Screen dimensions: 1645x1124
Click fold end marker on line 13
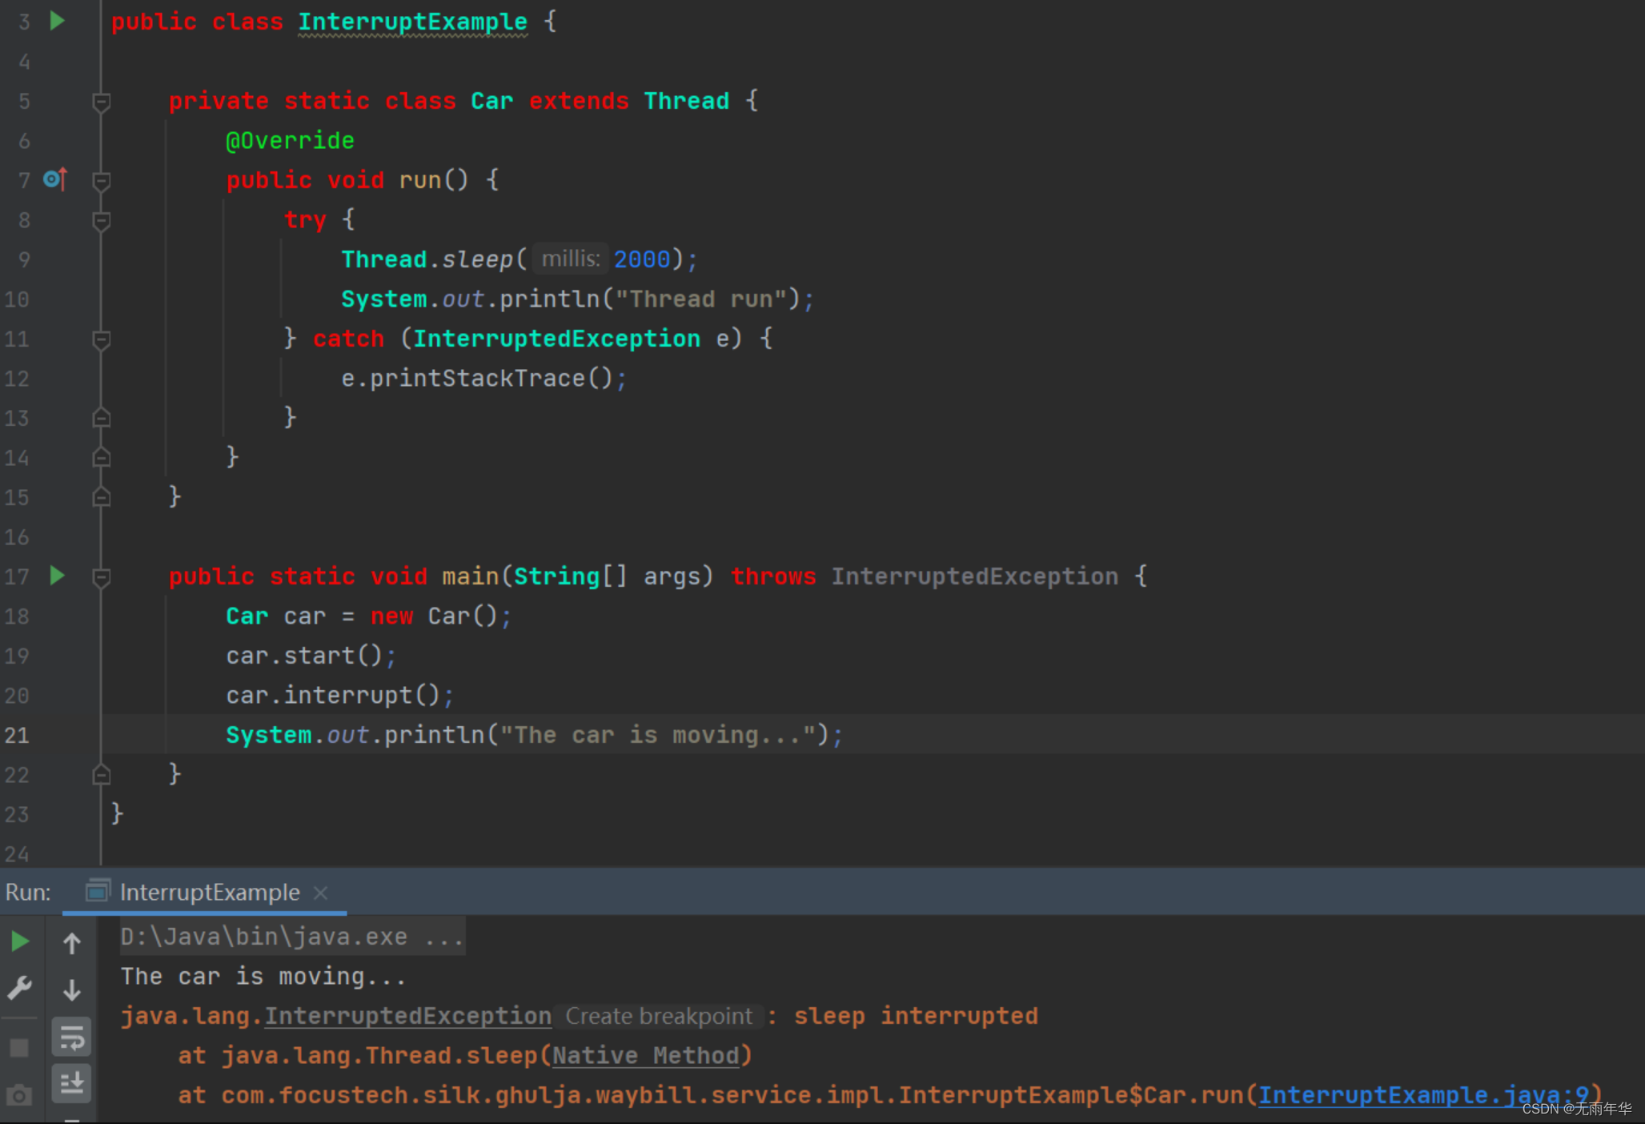pyautogui.click(x=102, y=417)
